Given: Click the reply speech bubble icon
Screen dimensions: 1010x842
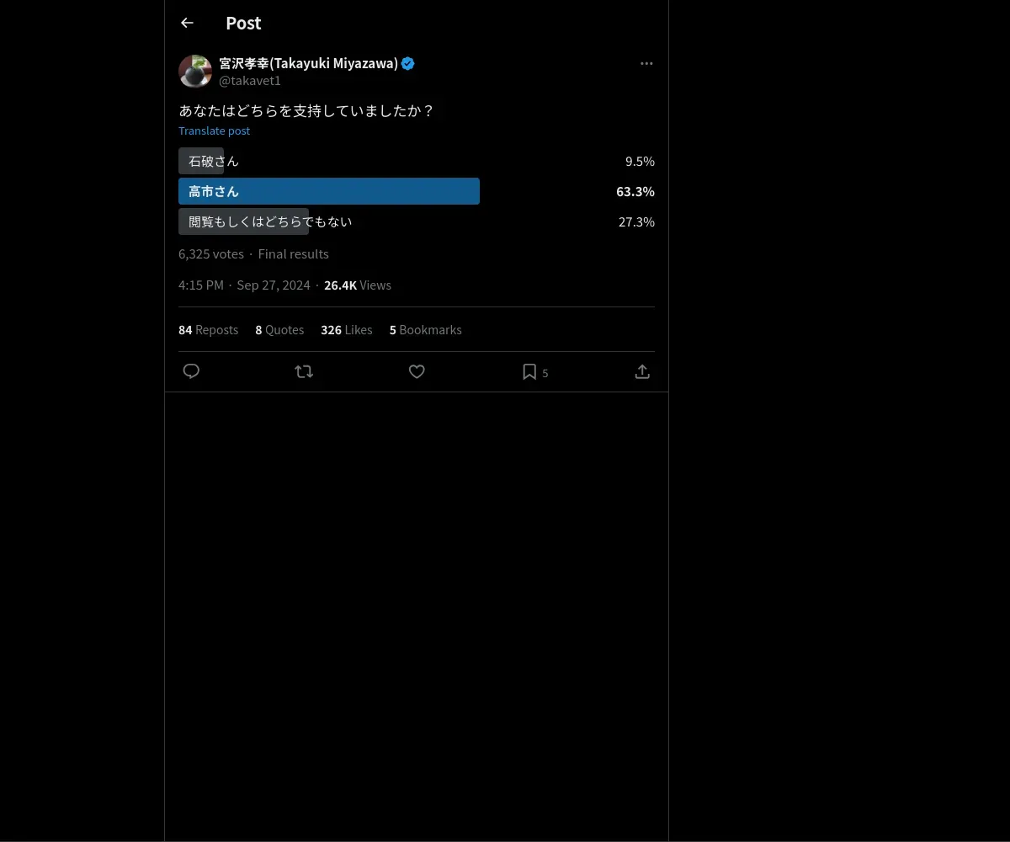Looking at the screenshot, I should (x=191, y=371).
